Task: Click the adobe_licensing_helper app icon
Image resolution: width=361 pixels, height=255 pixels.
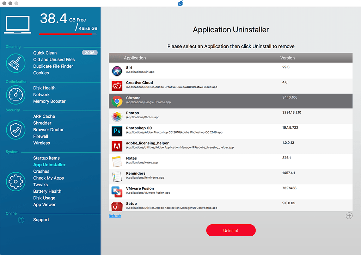Action: (x=117, y=147)
